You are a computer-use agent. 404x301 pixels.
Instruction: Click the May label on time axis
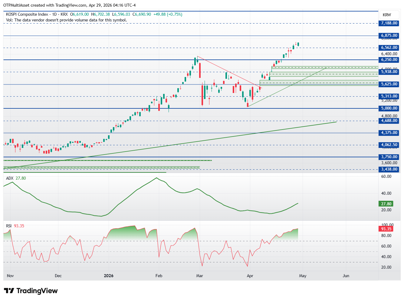pyautogui.click(x=303, y=276)
